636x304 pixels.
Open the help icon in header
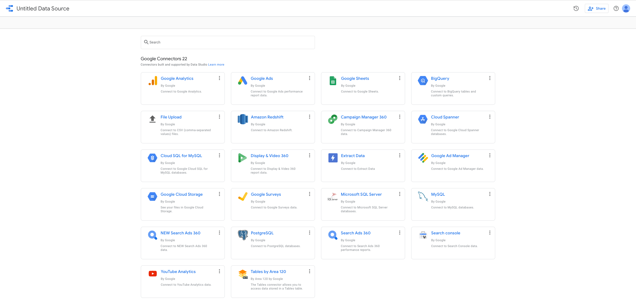point(616,8)
